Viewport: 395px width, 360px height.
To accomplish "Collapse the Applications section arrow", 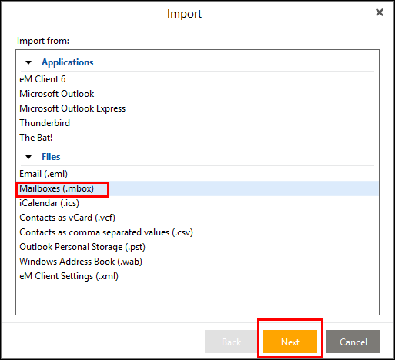I will click(x=28, y=62).
